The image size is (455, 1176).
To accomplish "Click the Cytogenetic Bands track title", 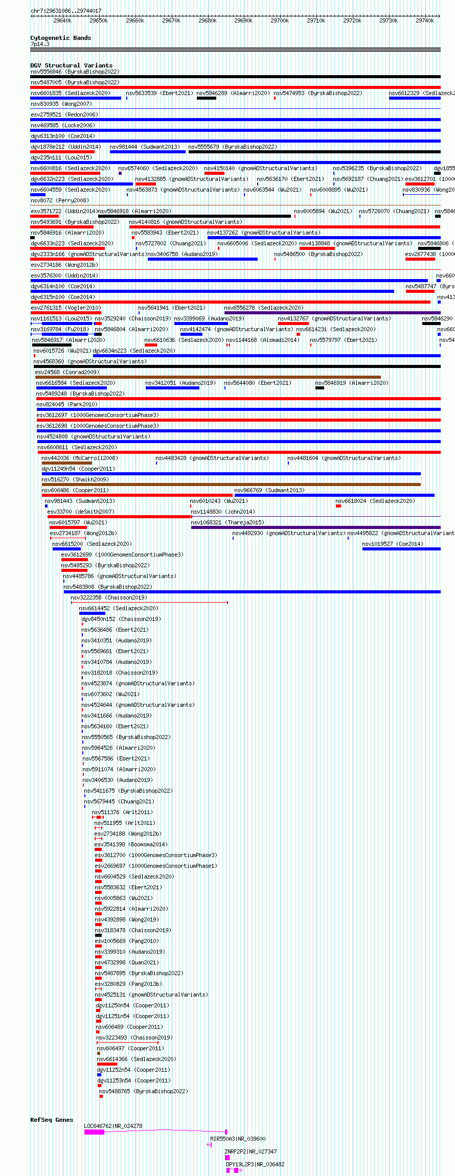I will pyautogui.click(x=61, y=38).
